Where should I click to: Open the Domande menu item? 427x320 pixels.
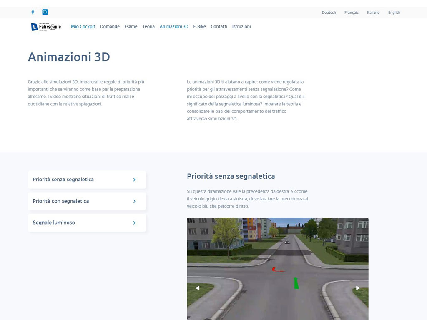pos(110,27)
